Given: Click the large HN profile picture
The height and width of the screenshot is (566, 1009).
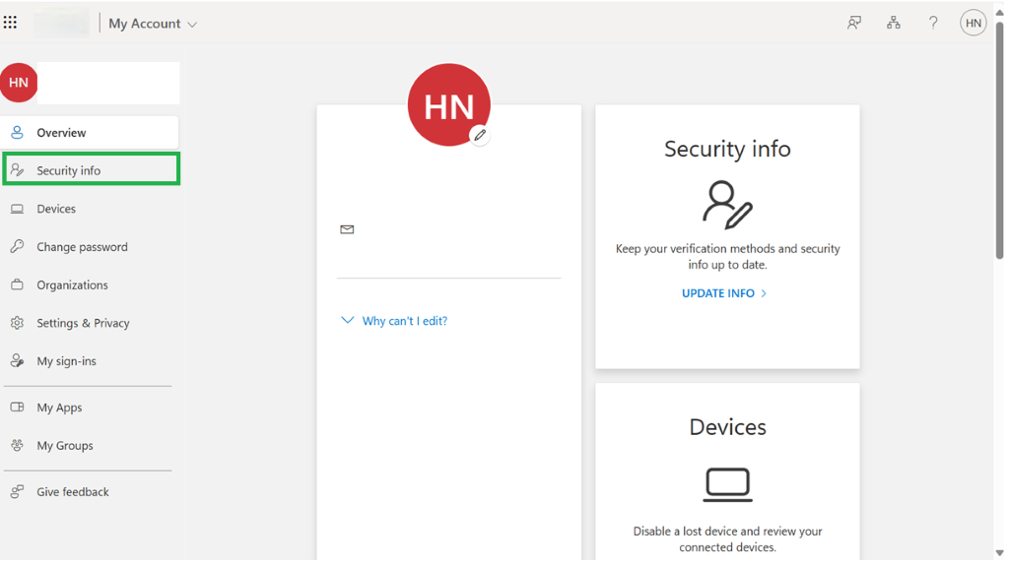Looking at the screenshot, I should tap(448, 104).
